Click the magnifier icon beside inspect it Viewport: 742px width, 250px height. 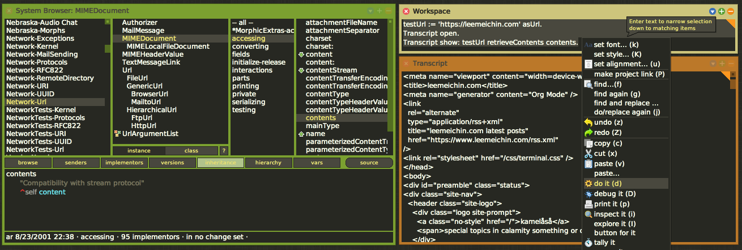588,214
